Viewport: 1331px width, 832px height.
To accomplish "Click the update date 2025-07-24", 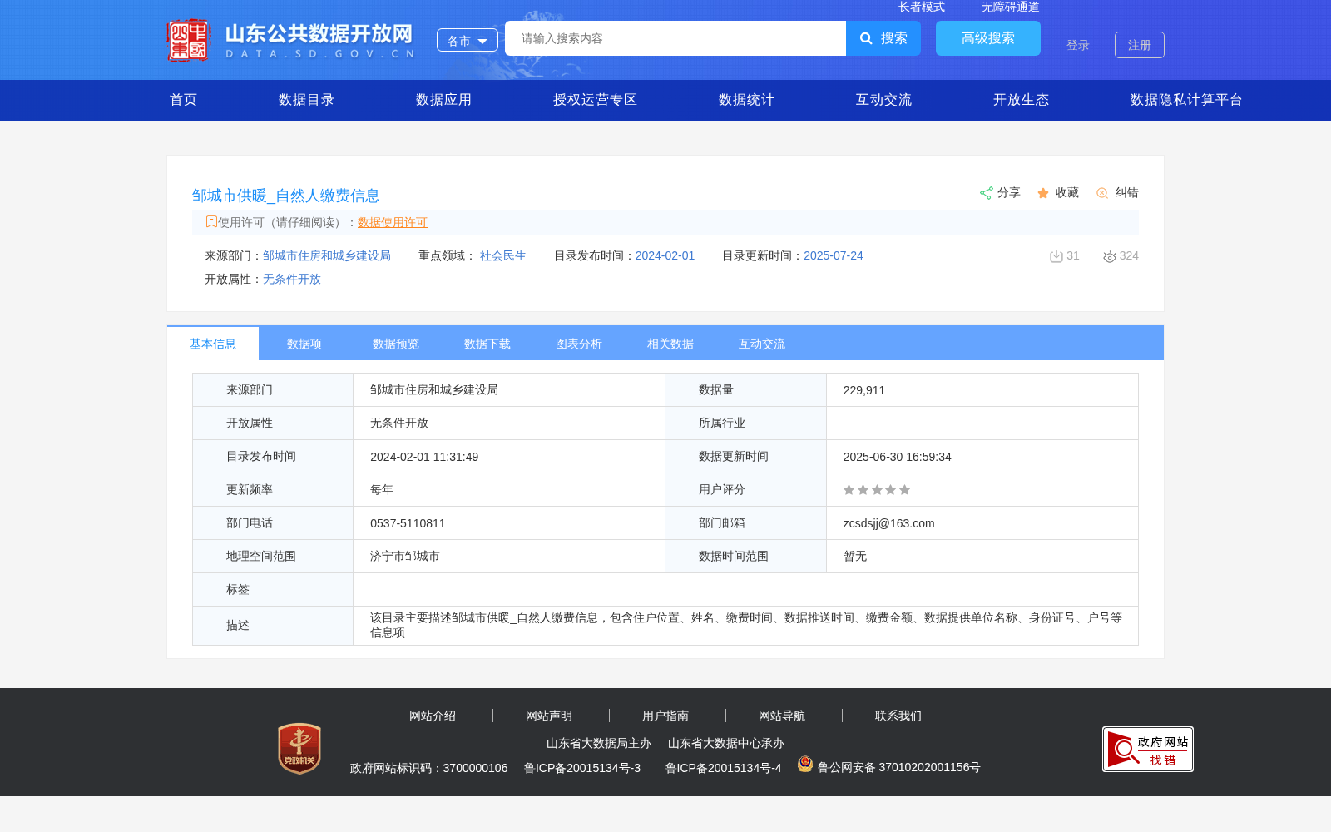I will [x=834, y=255].
